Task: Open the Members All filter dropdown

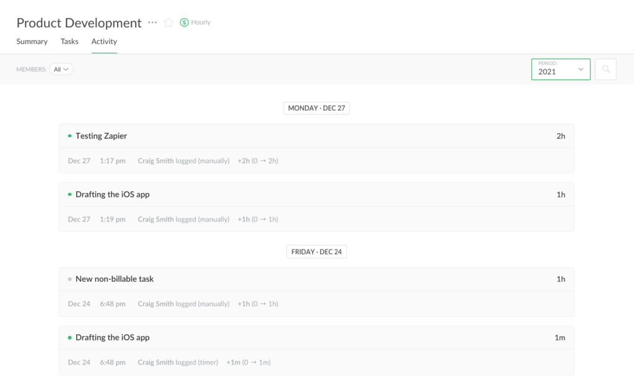Action: tap(61, 69)
